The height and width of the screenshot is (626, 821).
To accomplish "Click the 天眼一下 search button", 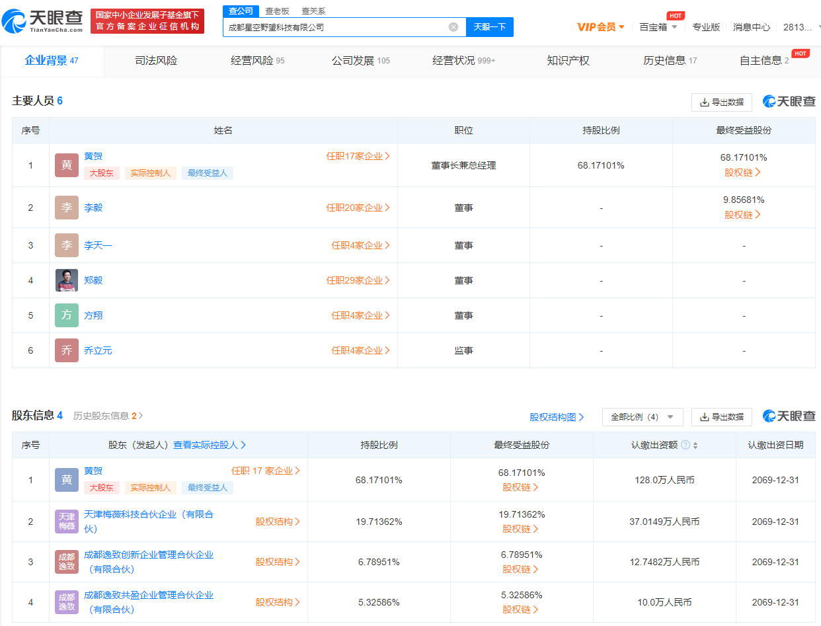I will click(x=490, y=27).
